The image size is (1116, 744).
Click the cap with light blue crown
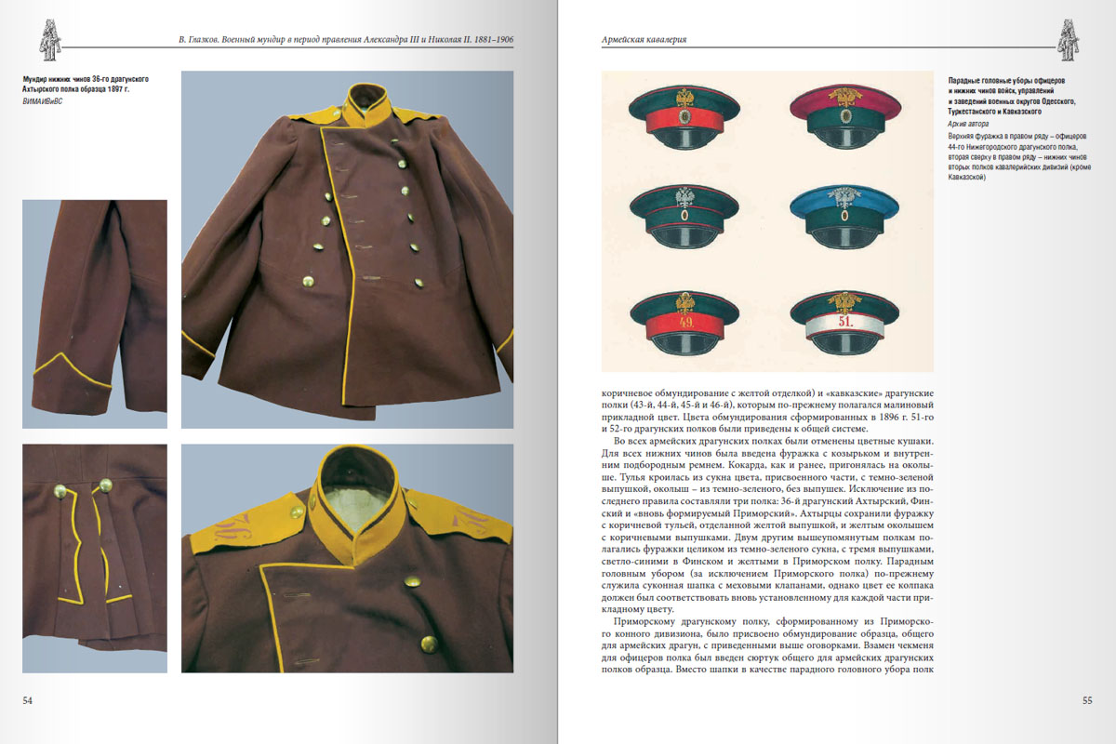844,214
